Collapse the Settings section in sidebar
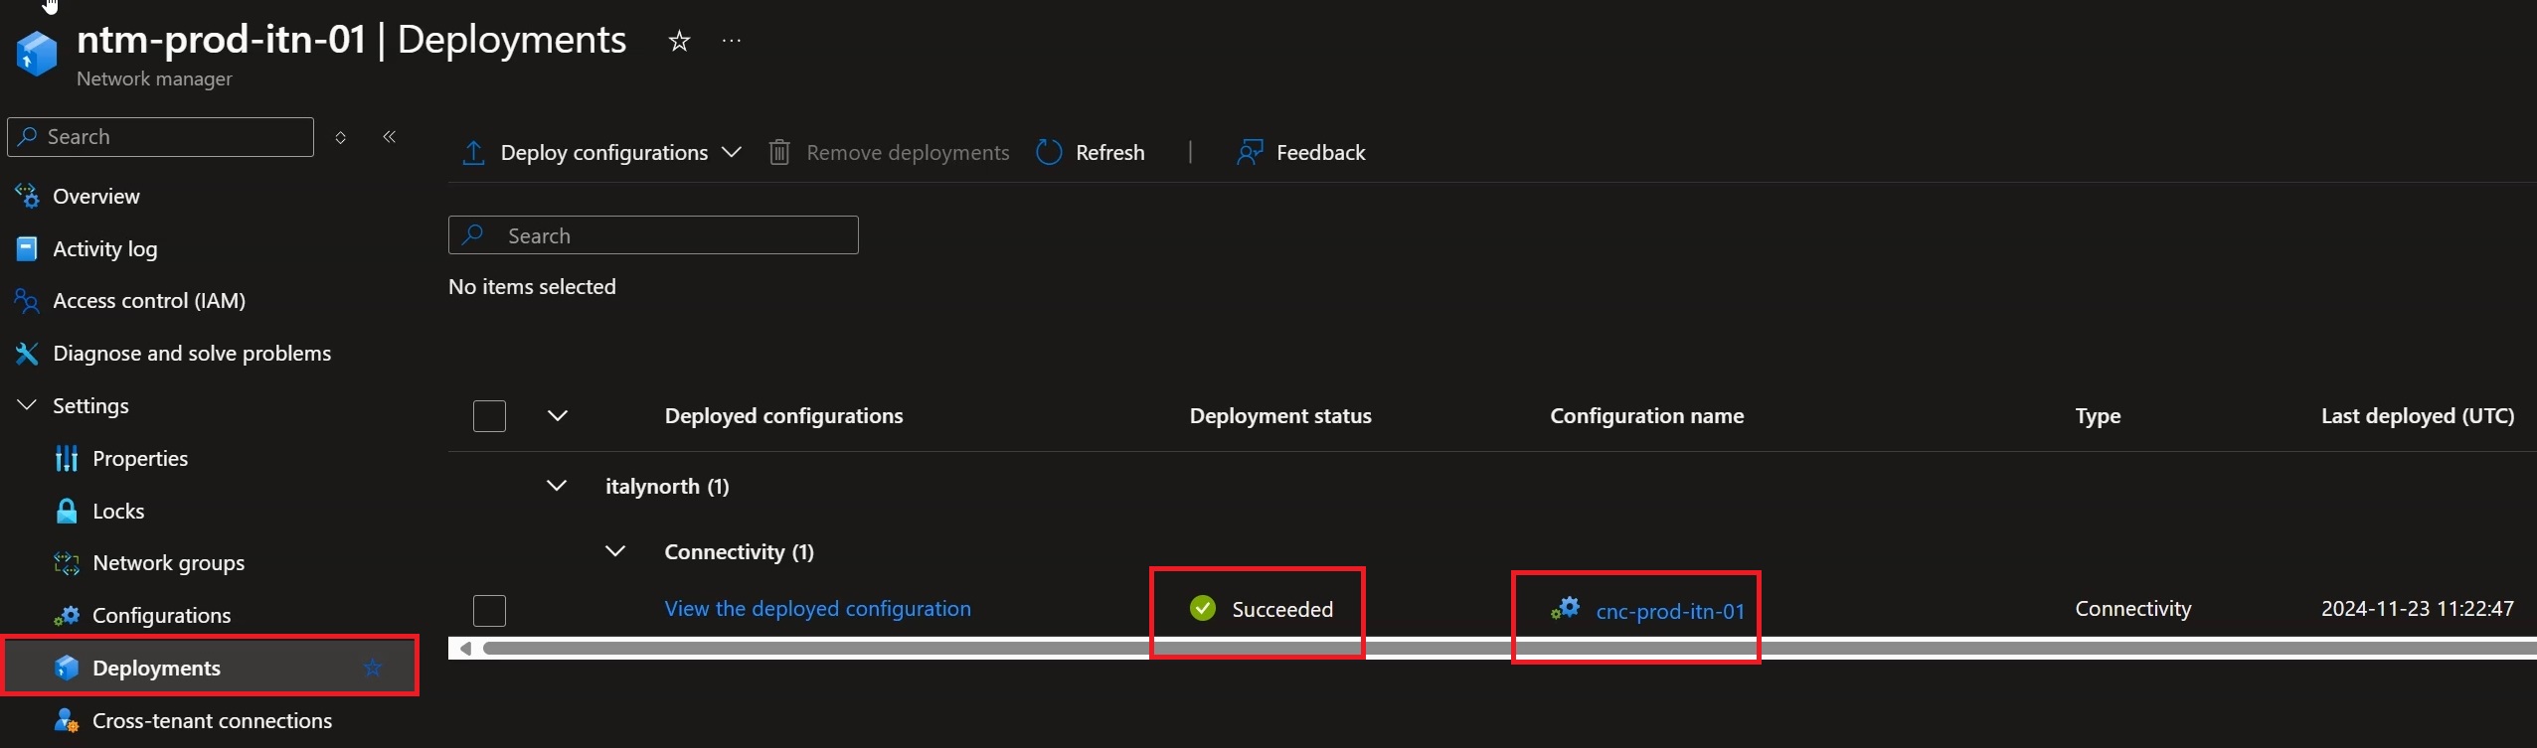 (27, 405)
